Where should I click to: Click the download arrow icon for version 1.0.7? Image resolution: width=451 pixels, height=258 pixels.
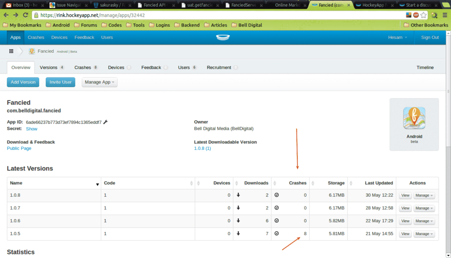coord(238,208)
